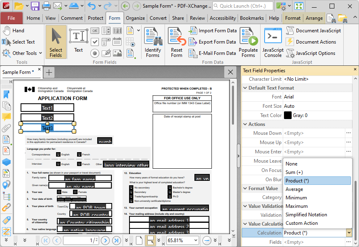Go to next page arrow

105,241
